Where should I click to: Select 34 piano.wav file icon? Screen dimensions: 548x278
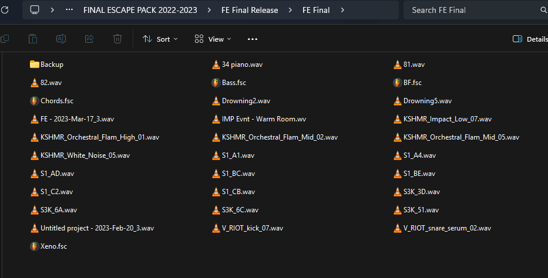216,64
